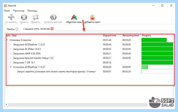
Task: Click progress bar of Установка ACDSeeFree
Action: tap(157, 67)
